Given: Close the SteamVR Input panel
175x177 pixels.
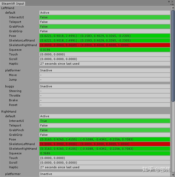Looking at the screenshot, I should [x=172, y=2].
